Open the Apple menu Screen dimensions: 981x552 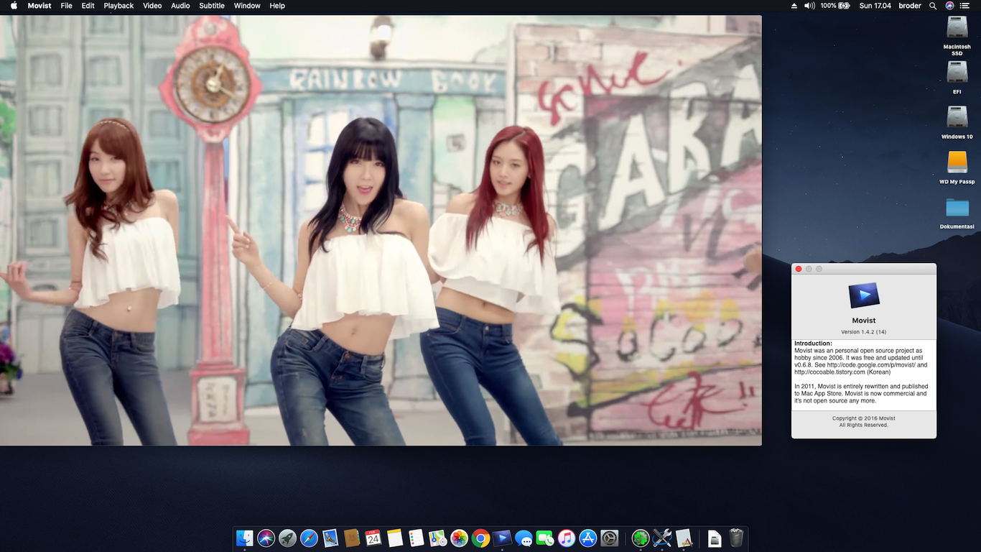pyautogui.click(x=14, y=6)
